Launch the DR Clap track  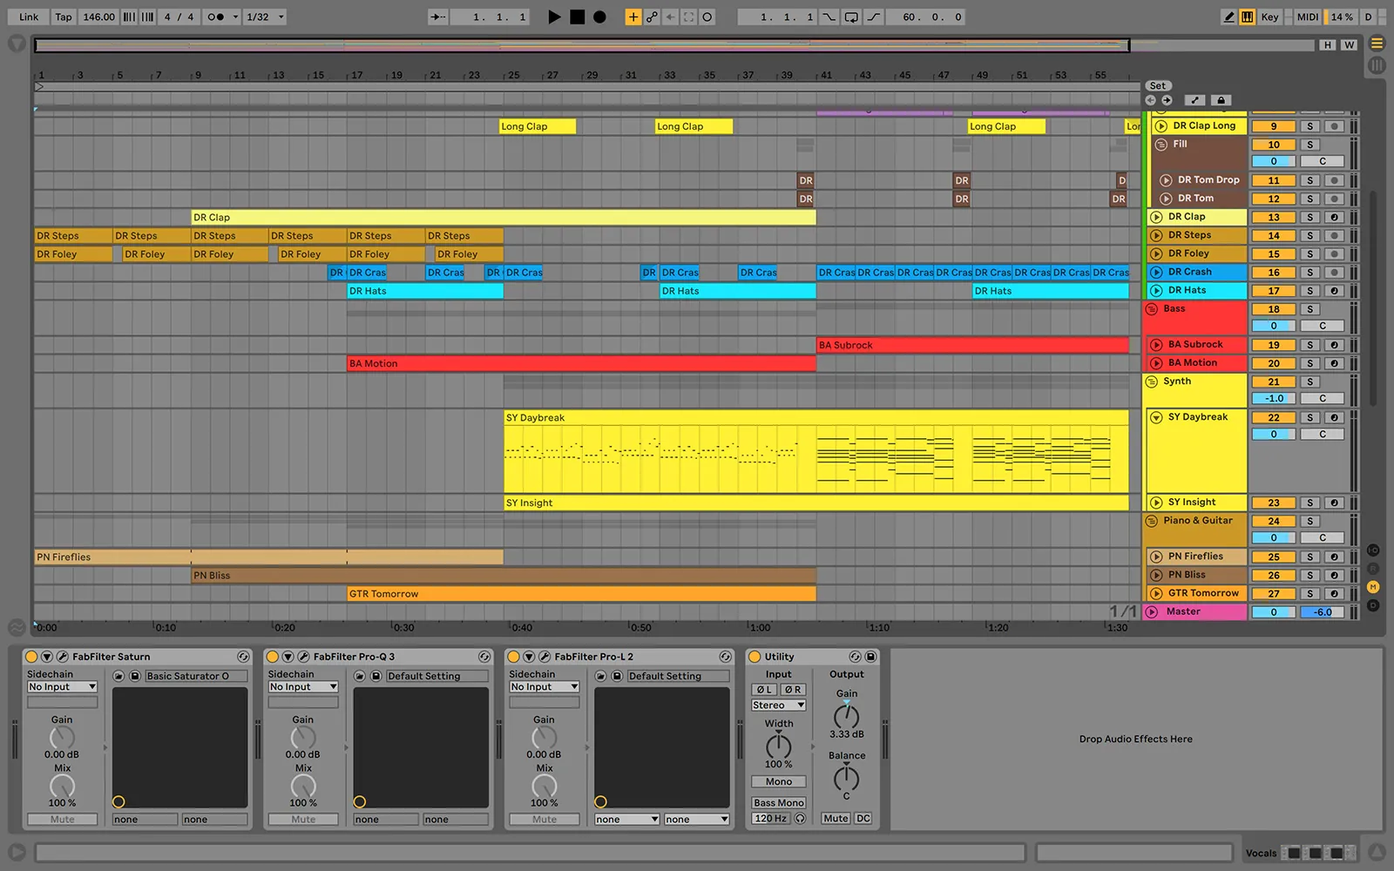[x=1156, y=217]
